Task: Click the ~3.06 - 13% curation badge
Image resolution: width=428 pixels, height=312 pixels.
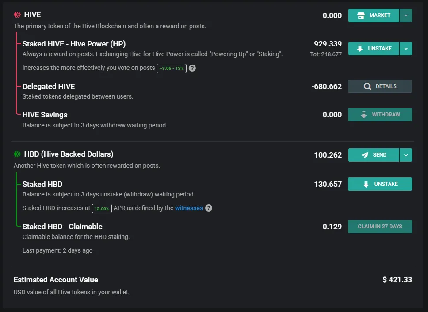Action: tap(172, 68)
